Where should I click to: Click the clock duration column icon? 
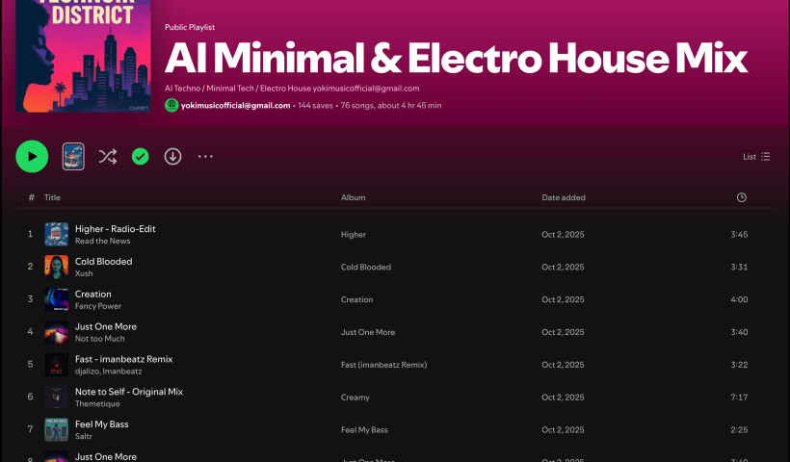pos(741,197)
